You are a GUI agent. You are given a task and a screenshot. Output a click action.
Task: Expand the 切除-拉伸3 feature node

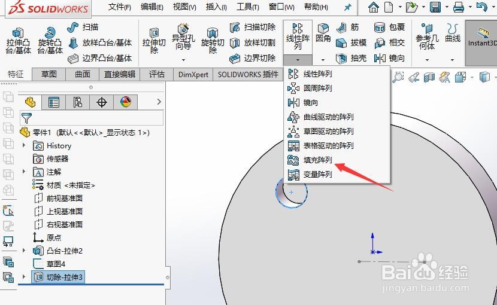coord(24,276)
